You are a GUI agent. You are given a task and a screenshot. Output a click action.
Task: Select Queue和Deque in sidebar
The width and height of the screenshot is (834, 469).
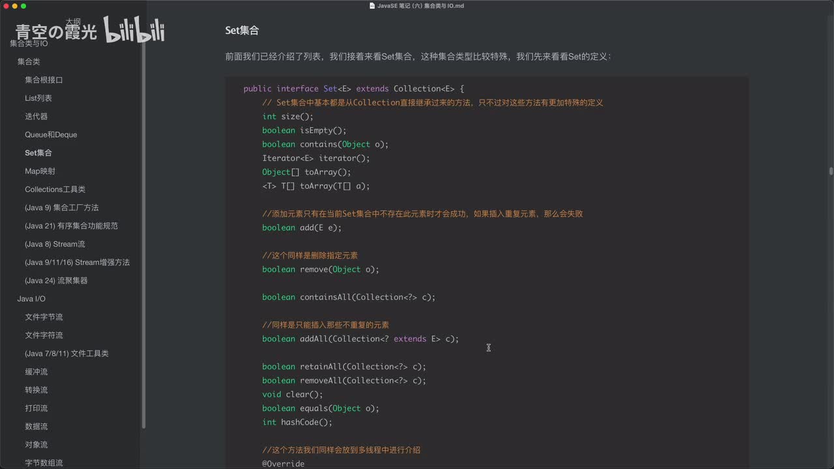(51, 134)
